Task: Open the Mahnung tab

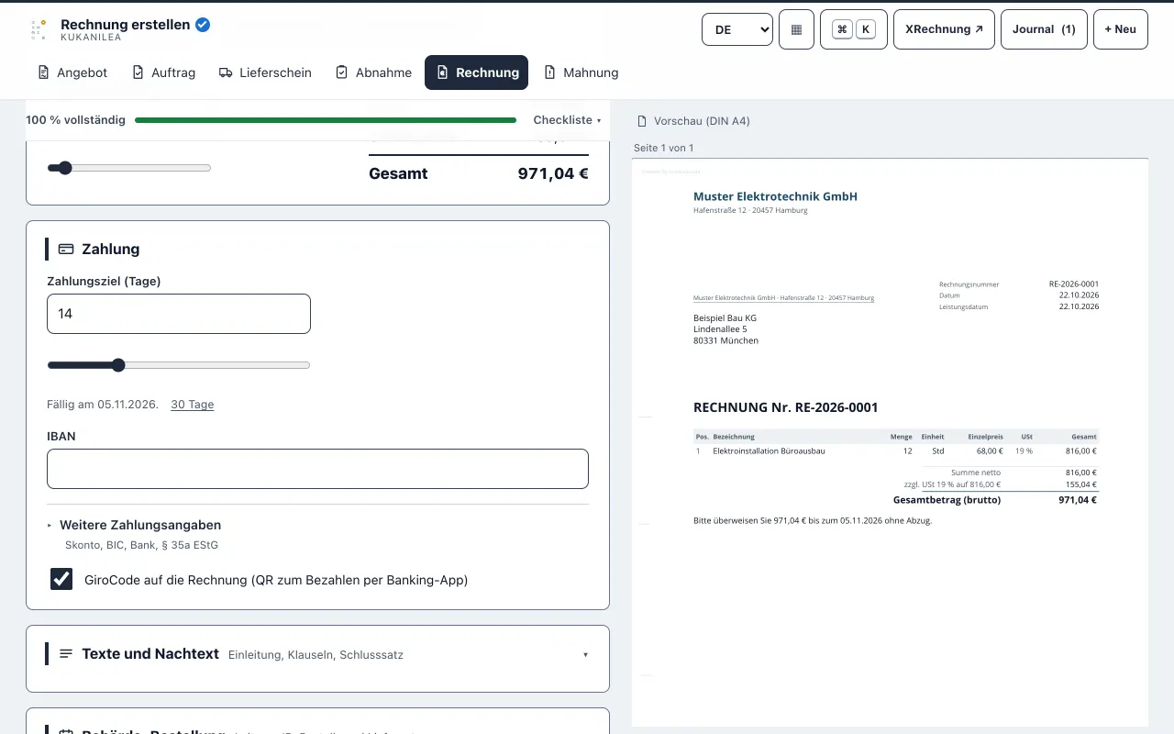Action: pyautogui.click(x=581, y=72)
